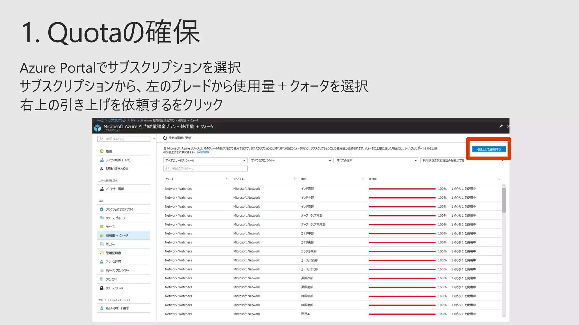Open アクセス制御 (IAM) icon entry
The image size is (579, 325).
click(101, 160)
